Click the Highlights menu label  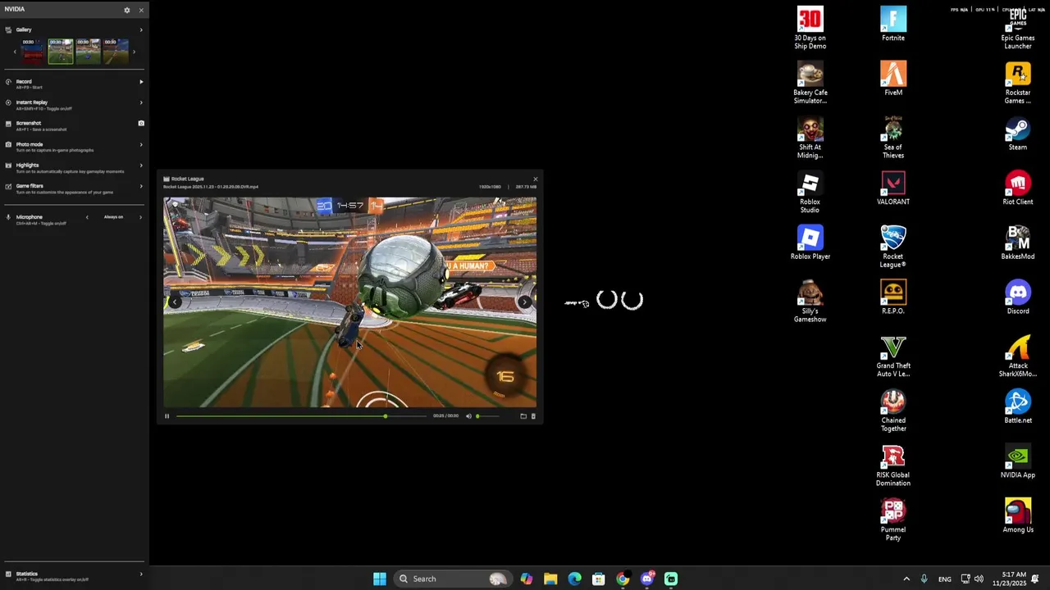[28, 165]
